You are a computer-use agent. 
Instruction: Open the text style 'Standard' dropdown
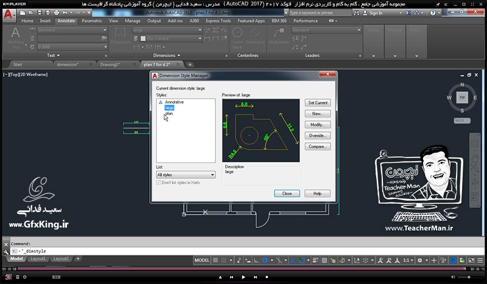[x=72, y=30]
